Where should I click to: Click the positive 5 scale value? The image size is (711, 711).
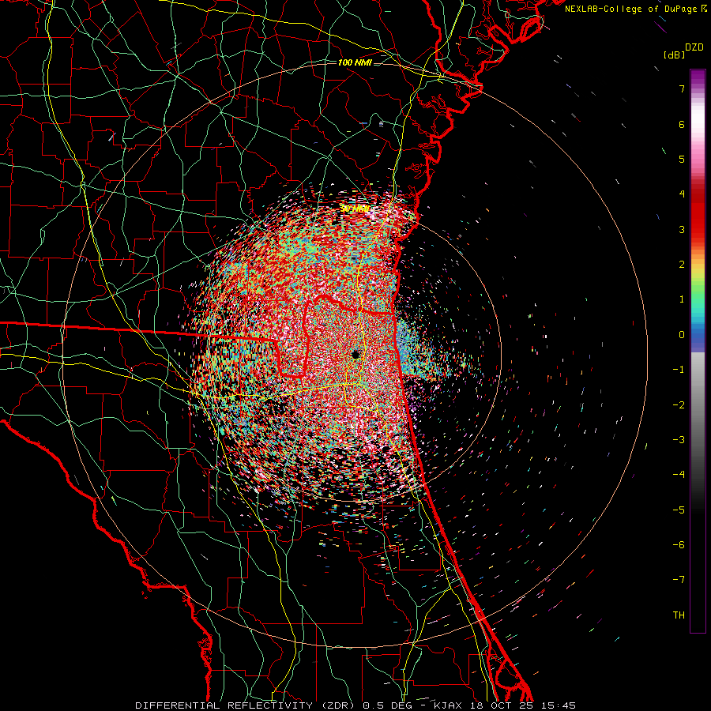tap(682, 159)
